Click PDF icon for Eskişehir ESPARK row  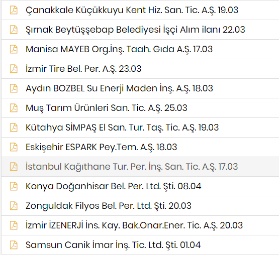click(x=14, y=147)
